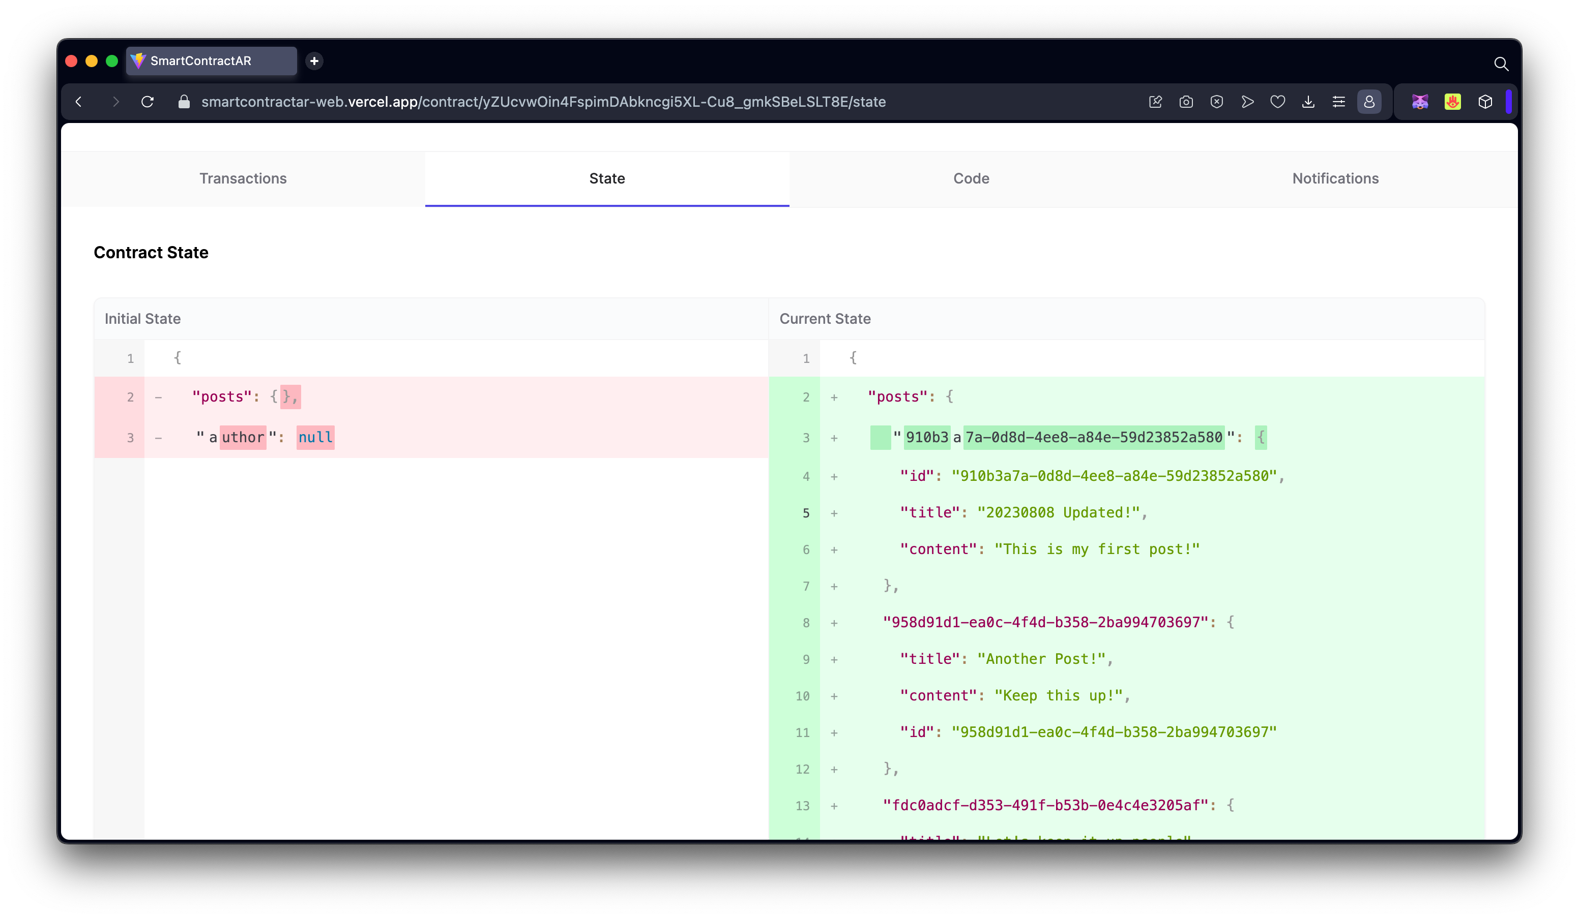Select the SmartContractAR browser tab
1579x919 pixels.
211,60
